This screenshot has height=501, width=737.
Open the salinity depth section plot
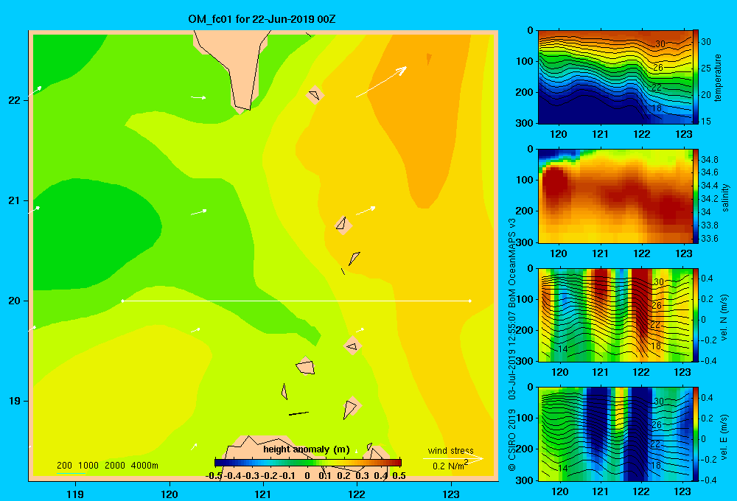[x=615, y=195]
